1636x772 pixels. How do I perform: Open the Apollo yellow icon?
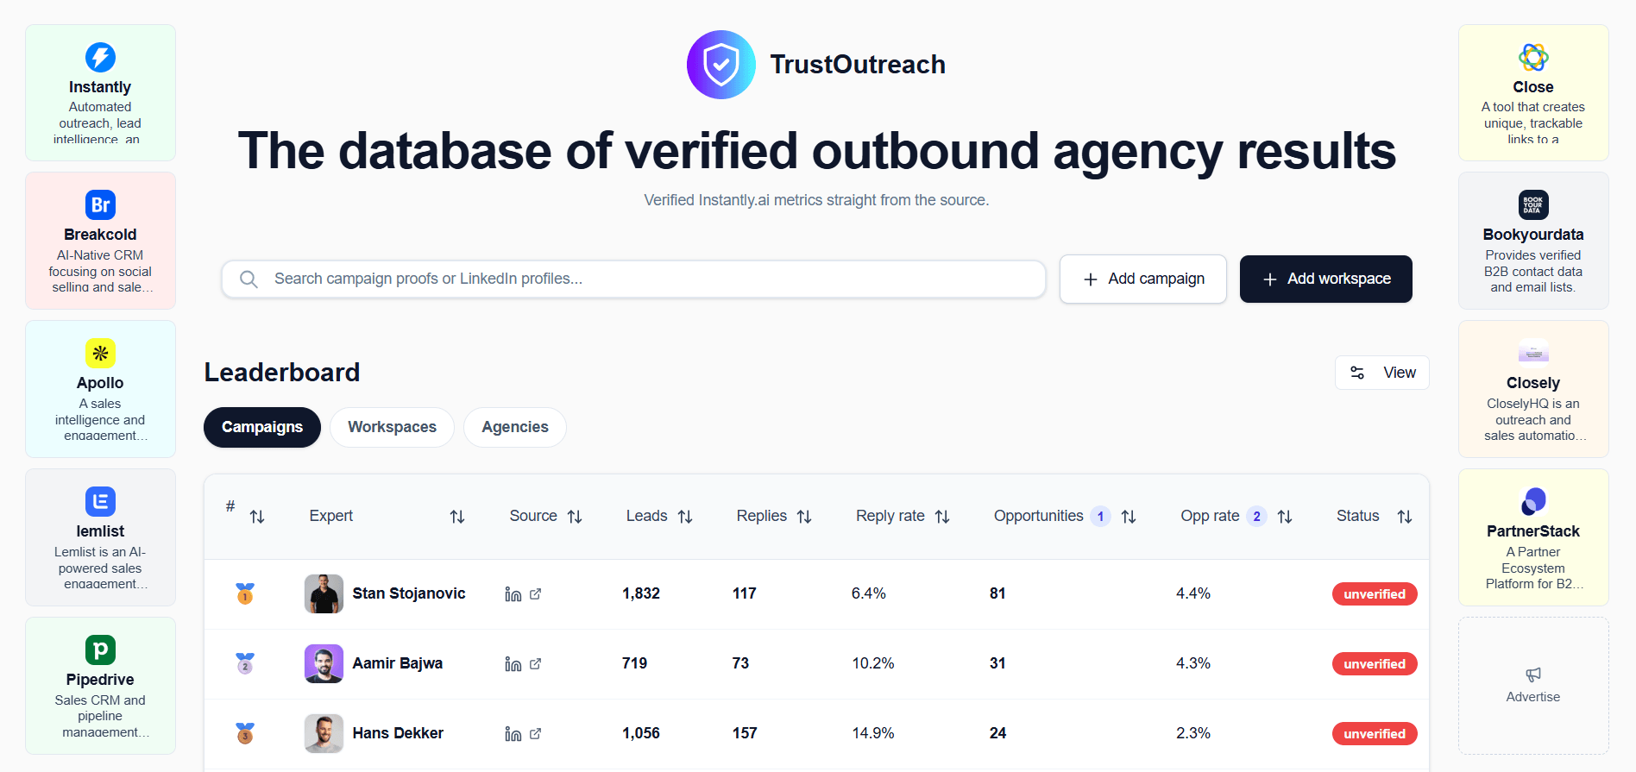click(x=100, y=354)
